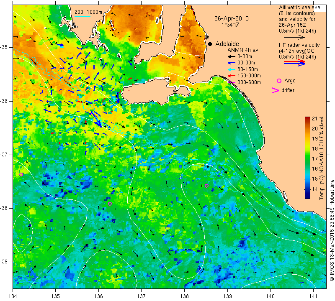The height and width of the screenshot is (301, 335).
Task: Click the 300-600m depth label
Action: (249, 82)
